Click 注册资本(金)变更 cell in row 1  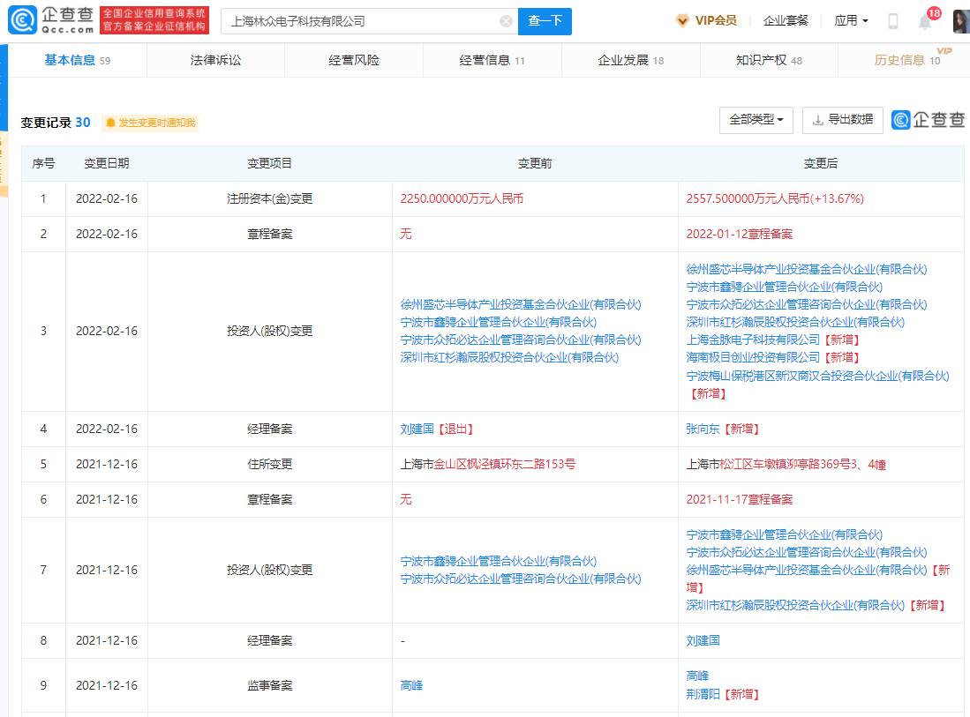270,199
